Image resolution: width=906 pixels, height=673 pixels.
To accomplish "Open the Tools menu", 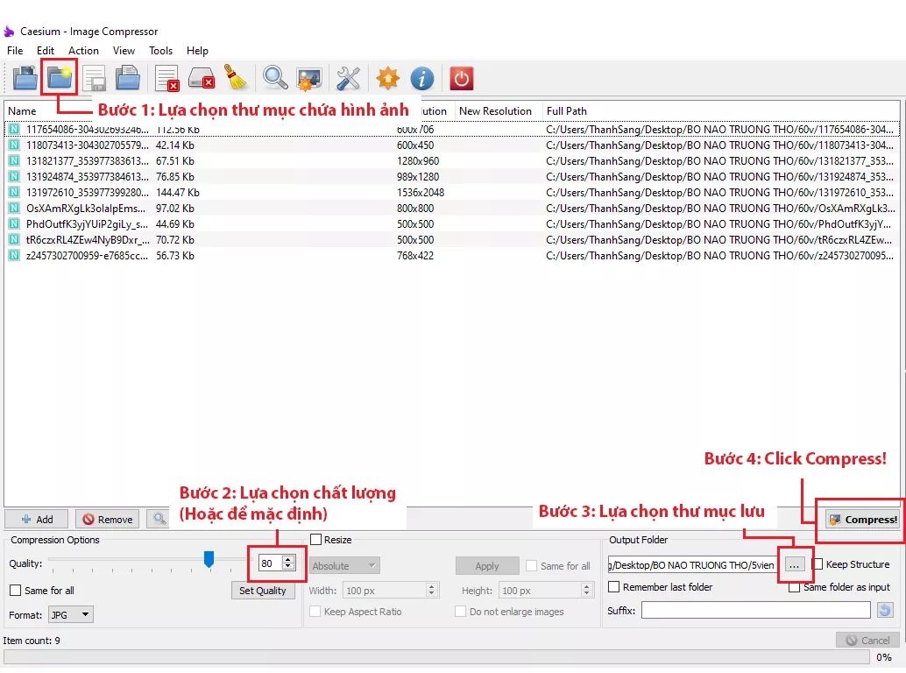I will pos(160,51).
